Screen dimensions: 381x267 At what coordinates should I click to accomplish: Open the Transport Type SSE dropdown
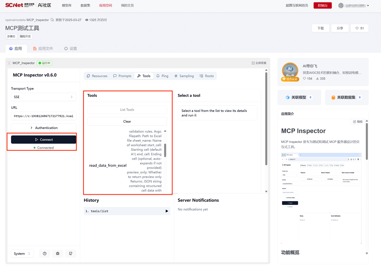(43, 97)
